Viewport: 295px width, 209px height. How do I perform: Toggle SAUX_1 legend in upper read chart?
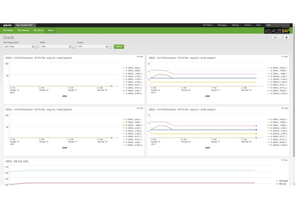[x=132, y=68]
